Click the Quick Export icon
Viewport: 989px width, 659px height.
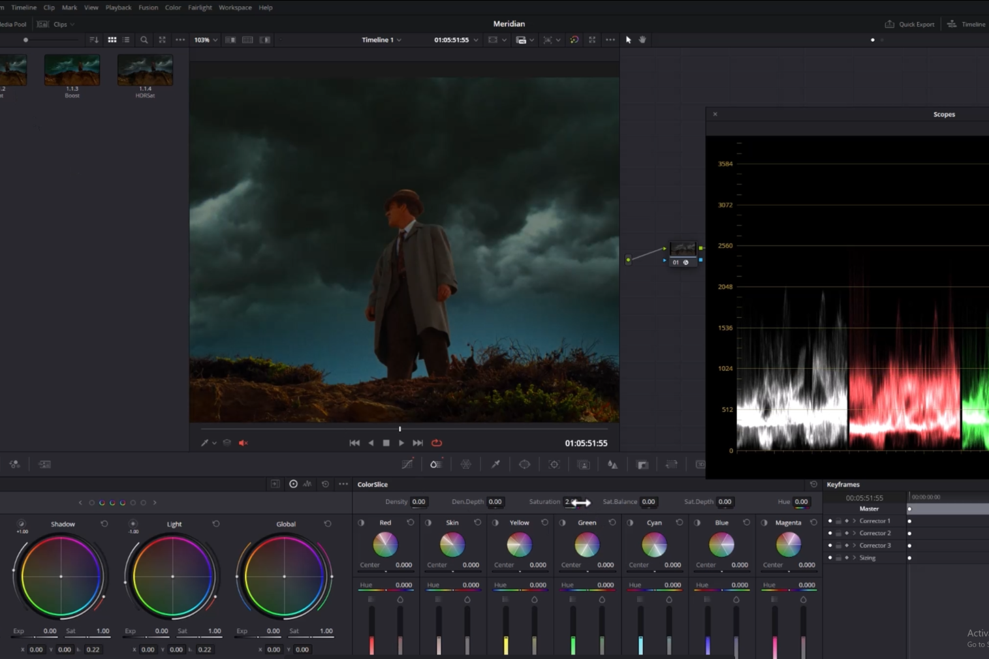(889, 24)
